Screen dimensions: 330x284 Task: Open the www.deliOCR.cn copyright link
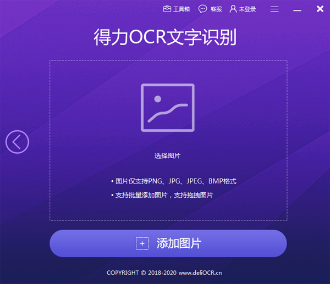point(200,273)
